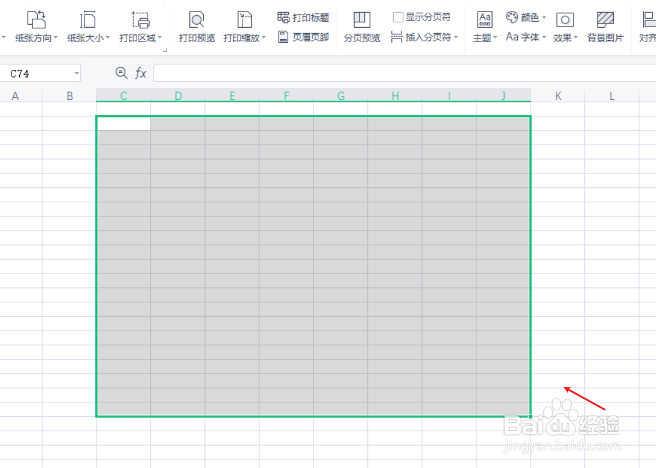Expand the print scaling dropdown arrow
Screen dimensions: 656x468
pyautogui.click(x=263, y=37)
